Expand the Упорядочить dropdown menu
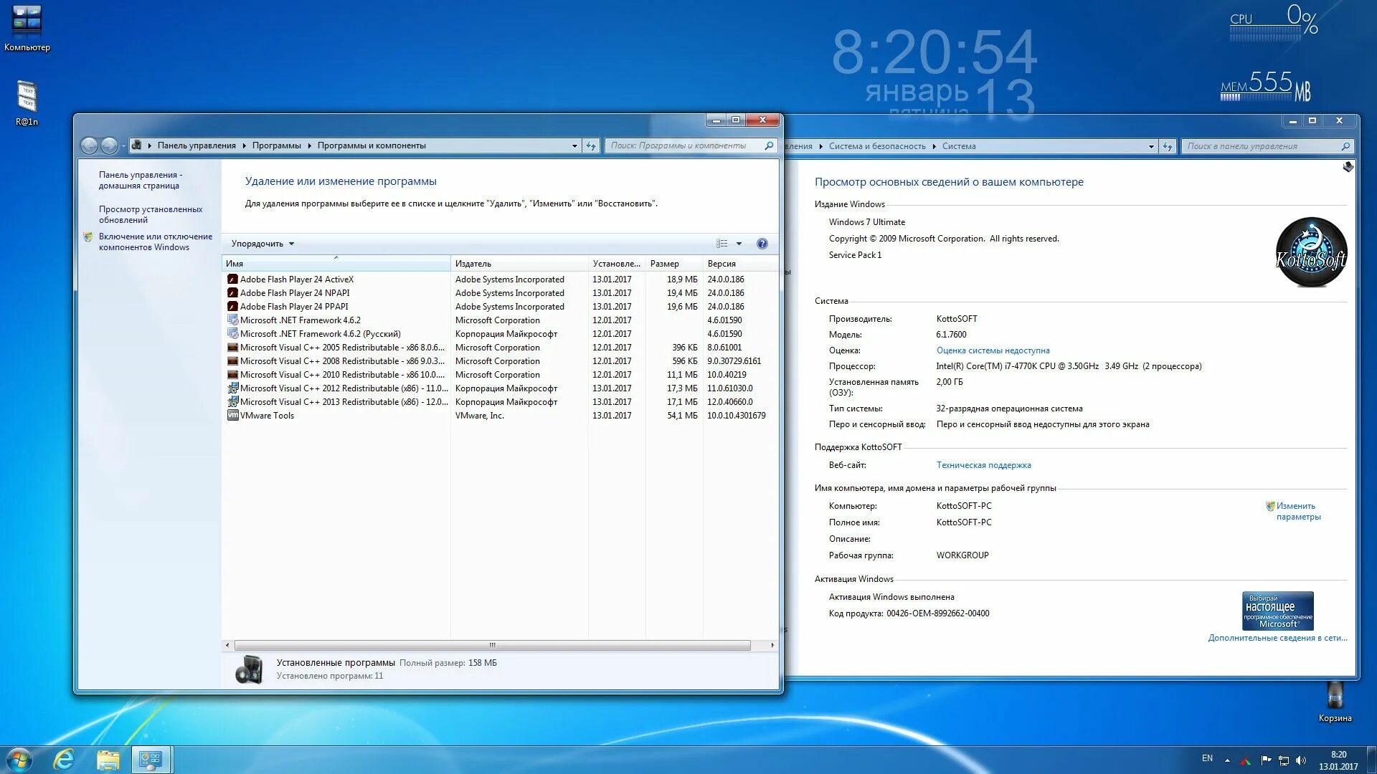The width and height of the screenshot is (1377, 774). pos(262,244)
